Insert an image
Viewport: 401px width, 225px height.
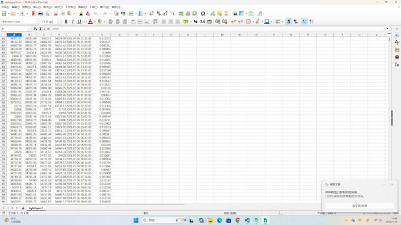tap(181, 14)
